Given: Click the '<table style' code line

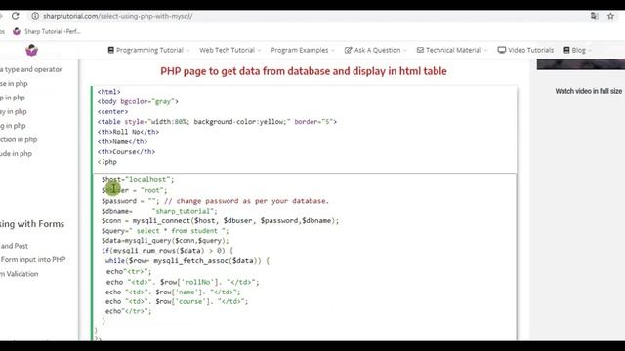Looking at the screenshot, I should coord(217,121).
